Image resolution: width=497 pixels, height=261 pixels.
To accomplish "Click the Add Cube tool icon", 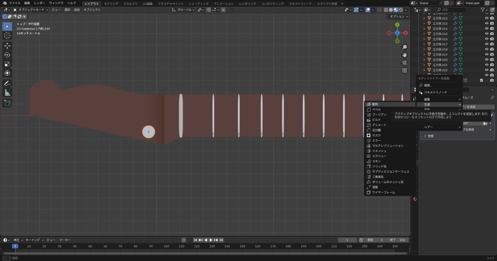I will click(x=7, y=103).
